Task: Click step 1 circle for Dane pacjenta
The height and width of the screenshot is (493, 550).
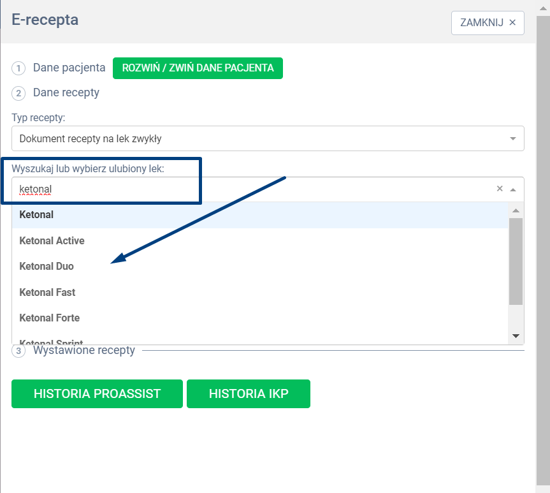Action: (19, 68)
